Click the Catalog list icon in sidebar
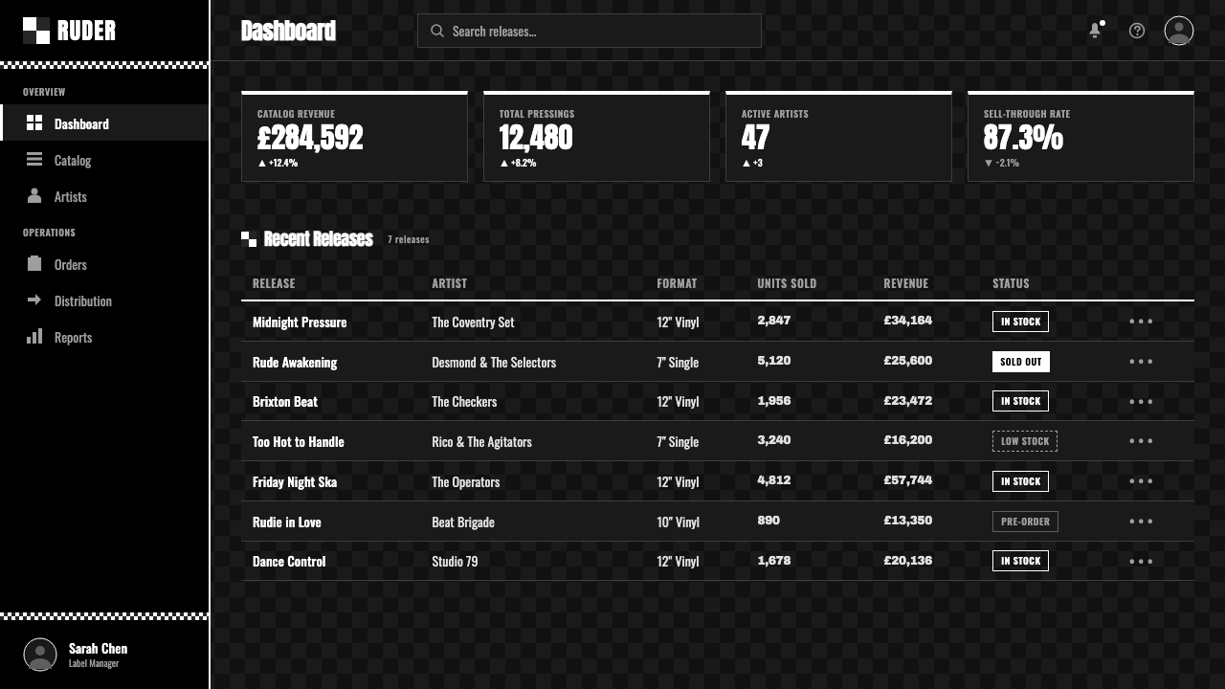The height and width of the screenshot is (689, 1225). pyautogui.click(x=34, y=159)
